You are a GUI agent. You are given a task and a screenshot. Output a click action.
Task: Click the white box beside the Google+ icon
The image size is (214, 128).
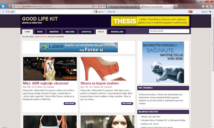click(x=195, y=12)
